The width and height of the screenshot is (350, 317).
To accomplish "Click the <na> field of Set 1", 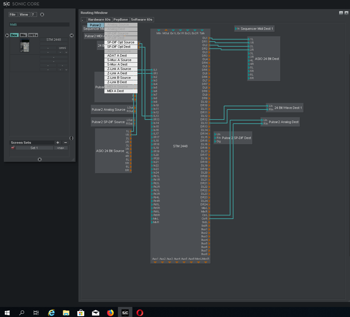I will click(61, 148).
